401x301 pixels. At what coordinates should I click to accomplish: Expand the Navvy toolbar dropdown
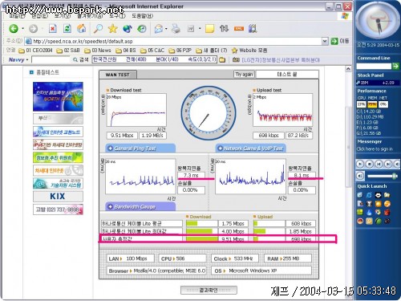(x=27, y=60)
